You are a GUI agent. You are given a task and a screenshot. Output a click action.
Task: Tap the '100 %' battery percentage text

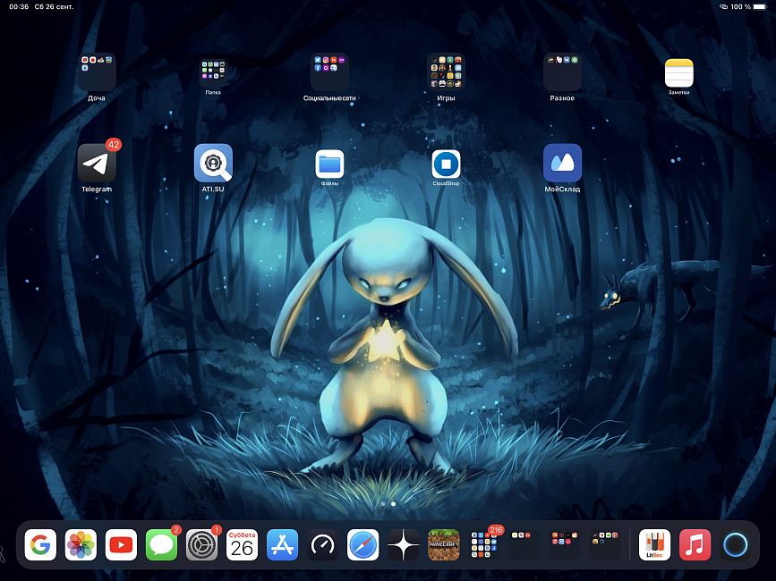click(x=741, y=7)
